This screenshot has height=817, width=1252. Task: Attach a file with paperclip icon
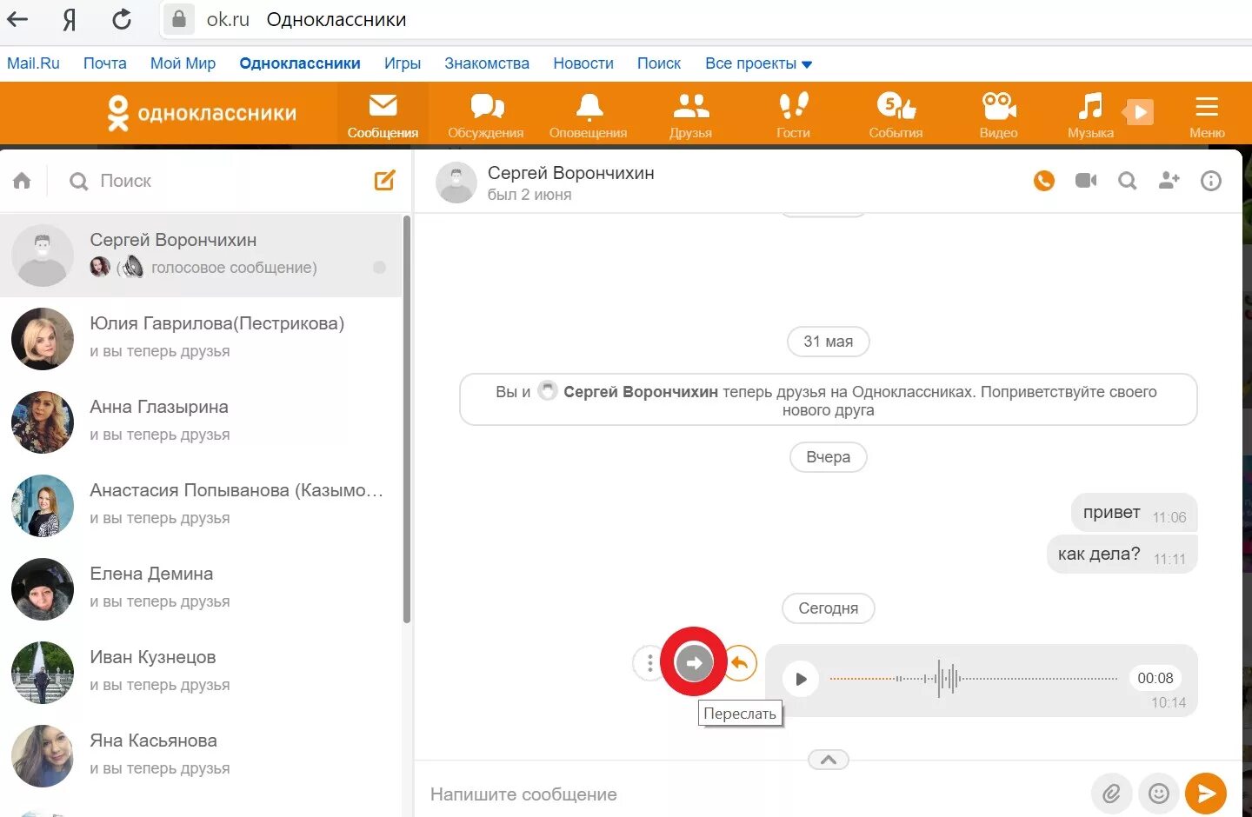[1112, 794]
